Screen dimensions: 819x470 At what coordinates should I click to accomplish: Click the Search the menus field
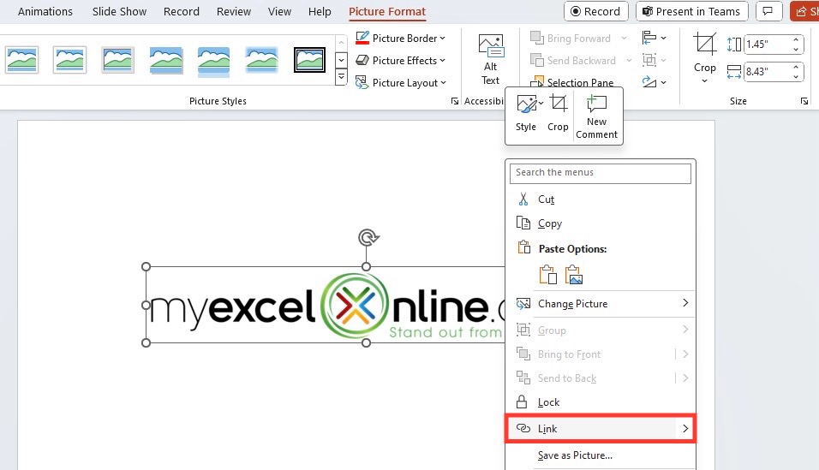(601, 173)
